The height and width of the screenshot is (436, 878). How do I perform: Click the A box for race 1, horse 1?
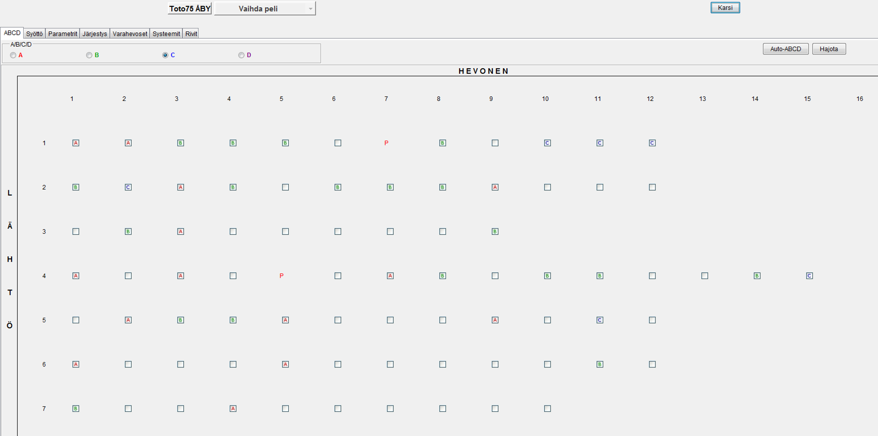(76, 143)
